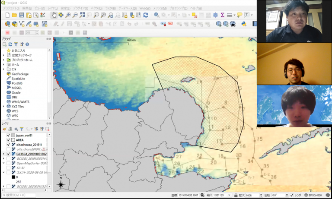332x199 pixels.
Task: Enable the oita_chosa201911 layer checkbox
Action: tap(9, 149)
